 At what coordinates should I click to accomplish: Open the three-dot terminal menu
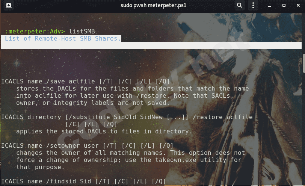(253, 5)
